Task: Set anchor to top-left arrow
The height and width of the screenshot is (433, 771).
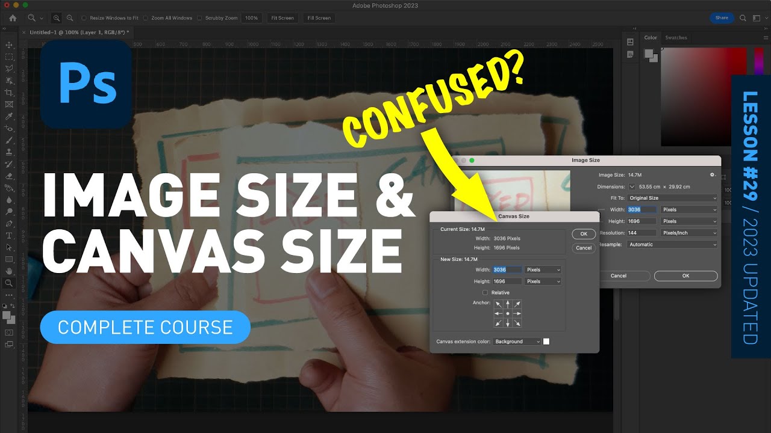Action: click(498, 304)
